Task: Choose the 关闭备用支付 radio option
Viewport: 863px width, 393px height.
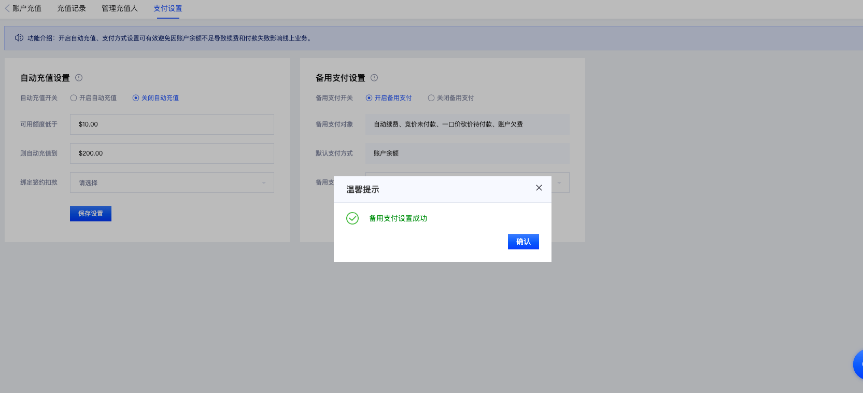Action: (x=431, y=98)
